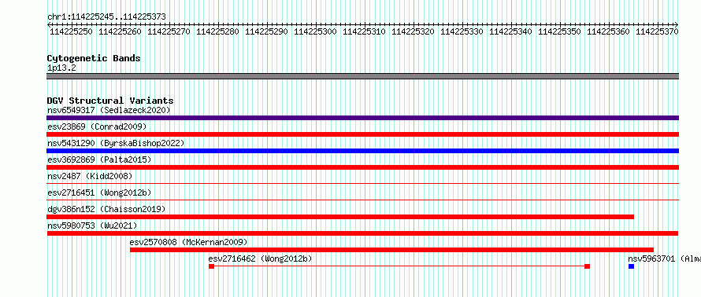The image size is (701, 297).
Task: Click right red end block of esv2716462
Action: tap(587, 266)
